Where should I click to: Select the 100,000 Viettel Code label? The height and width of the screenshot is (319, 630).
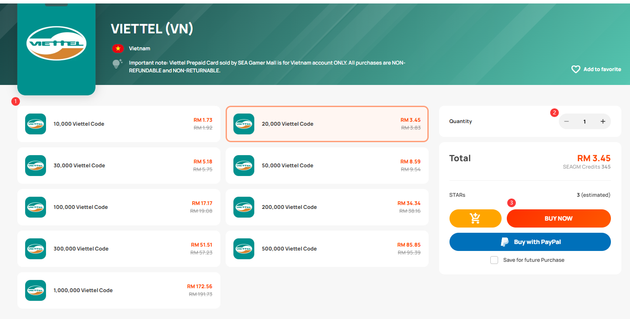81,207
